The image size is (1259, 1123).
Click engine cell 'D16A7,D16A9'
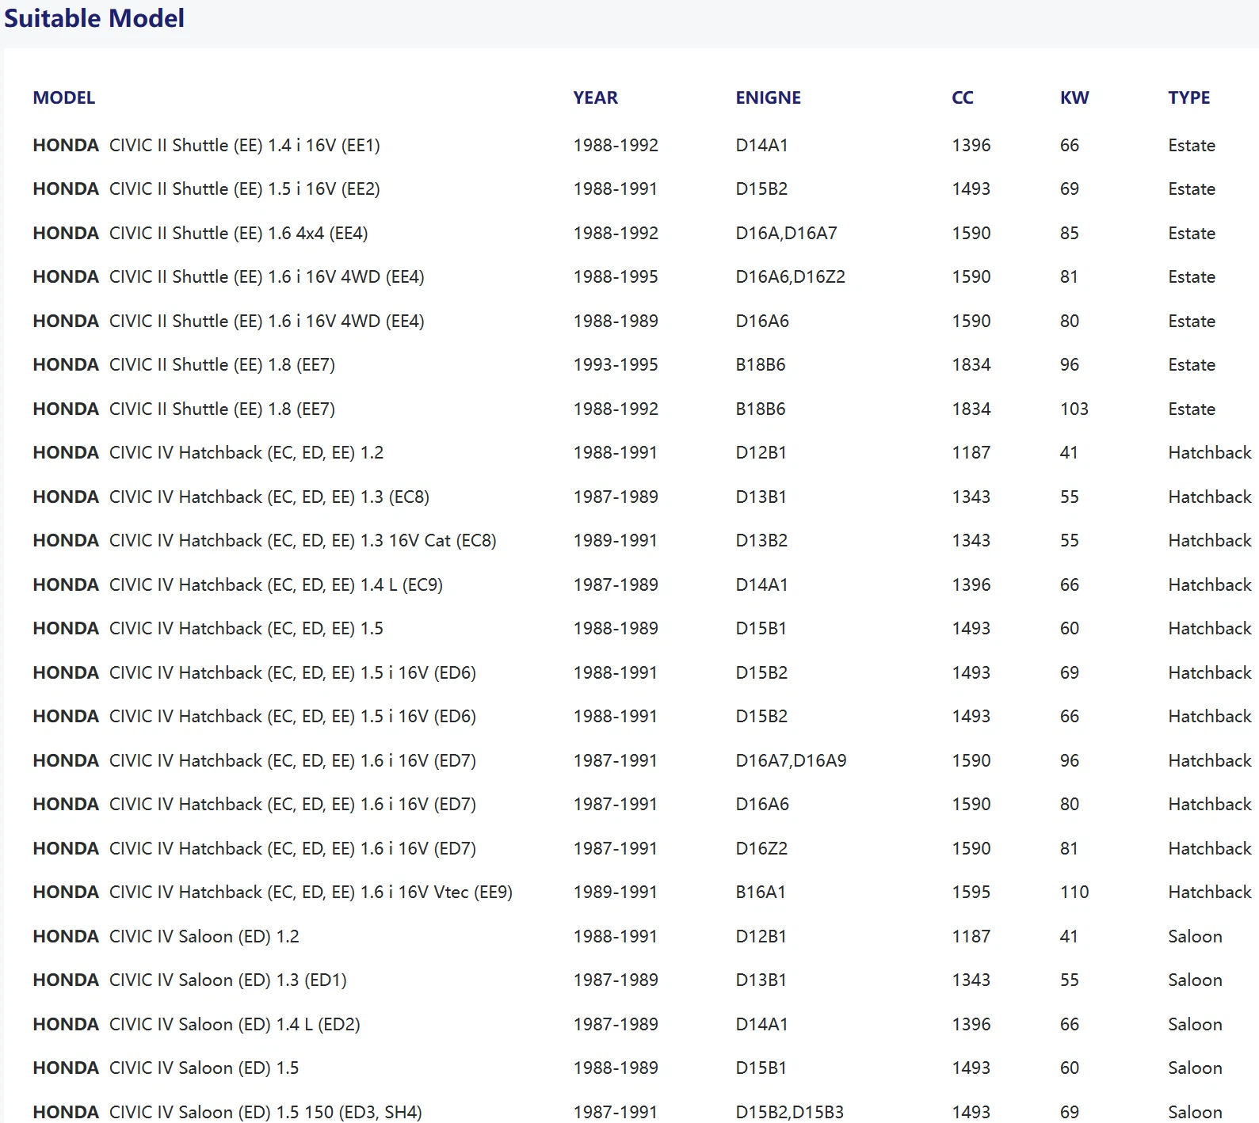tap(792, 761)
